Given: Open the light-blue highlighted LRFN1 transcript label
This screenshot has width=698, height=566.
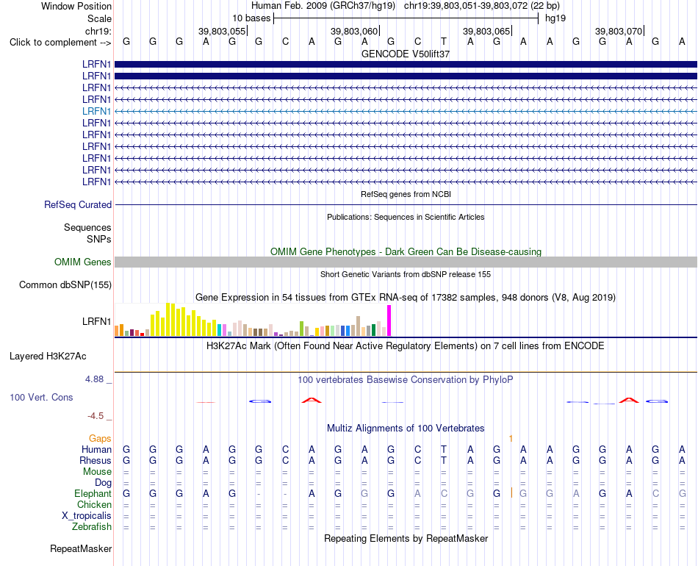Looking at the screenshot, I should tap(96, 111).
